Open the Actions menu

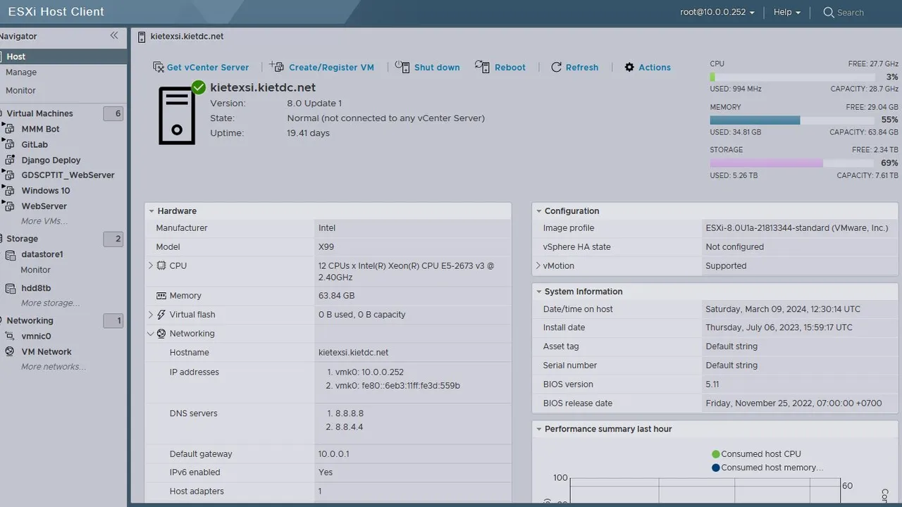648,68
